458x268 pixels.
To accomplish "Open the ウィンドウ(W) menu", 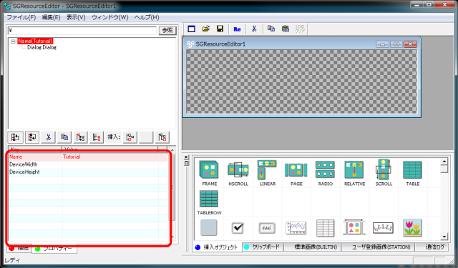I will point(109,17).
